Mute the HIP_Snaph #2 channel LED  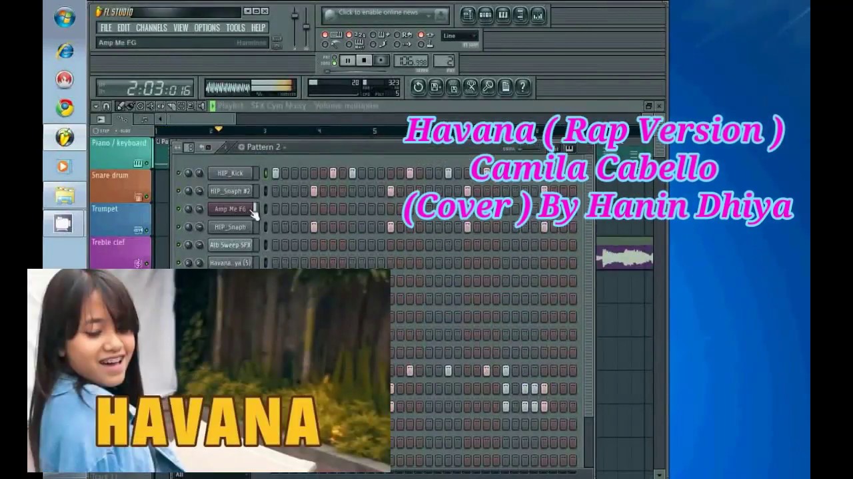coord(178,191)
